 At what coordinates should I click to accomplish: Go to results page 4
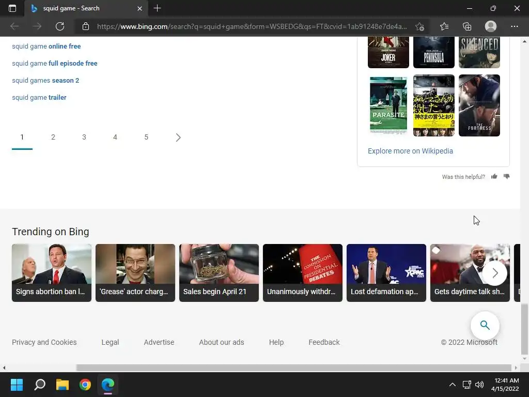coord(115,137)
